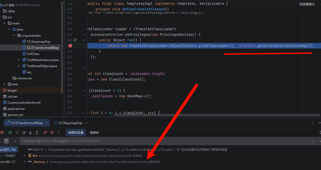Fold code block at line 400
The image size is (321, 170).
coord(83,40)
